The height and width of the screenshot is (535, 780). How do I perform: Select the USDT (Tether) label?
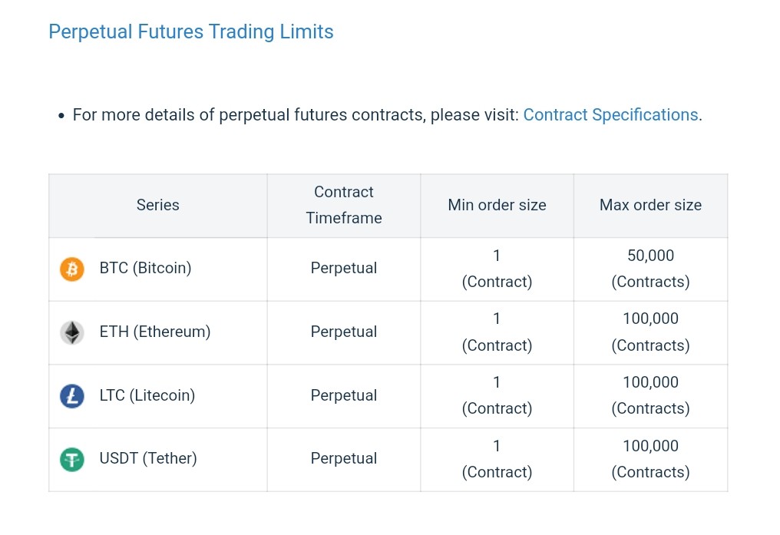[148, 458]
